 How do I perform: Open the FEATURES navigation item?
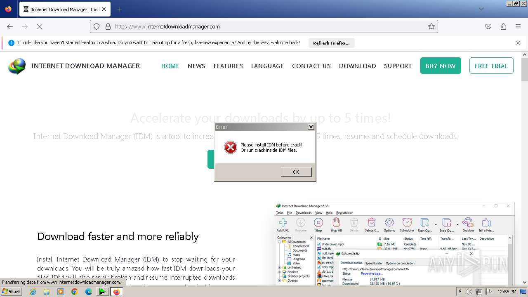[228, 66]
